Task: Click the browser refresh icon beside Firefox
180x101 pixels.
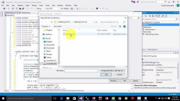Action: coord(72,9)
